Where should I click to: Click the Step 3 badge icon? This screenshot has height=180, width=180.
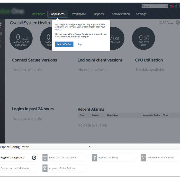pyautogui.click(x=94, y=158)
